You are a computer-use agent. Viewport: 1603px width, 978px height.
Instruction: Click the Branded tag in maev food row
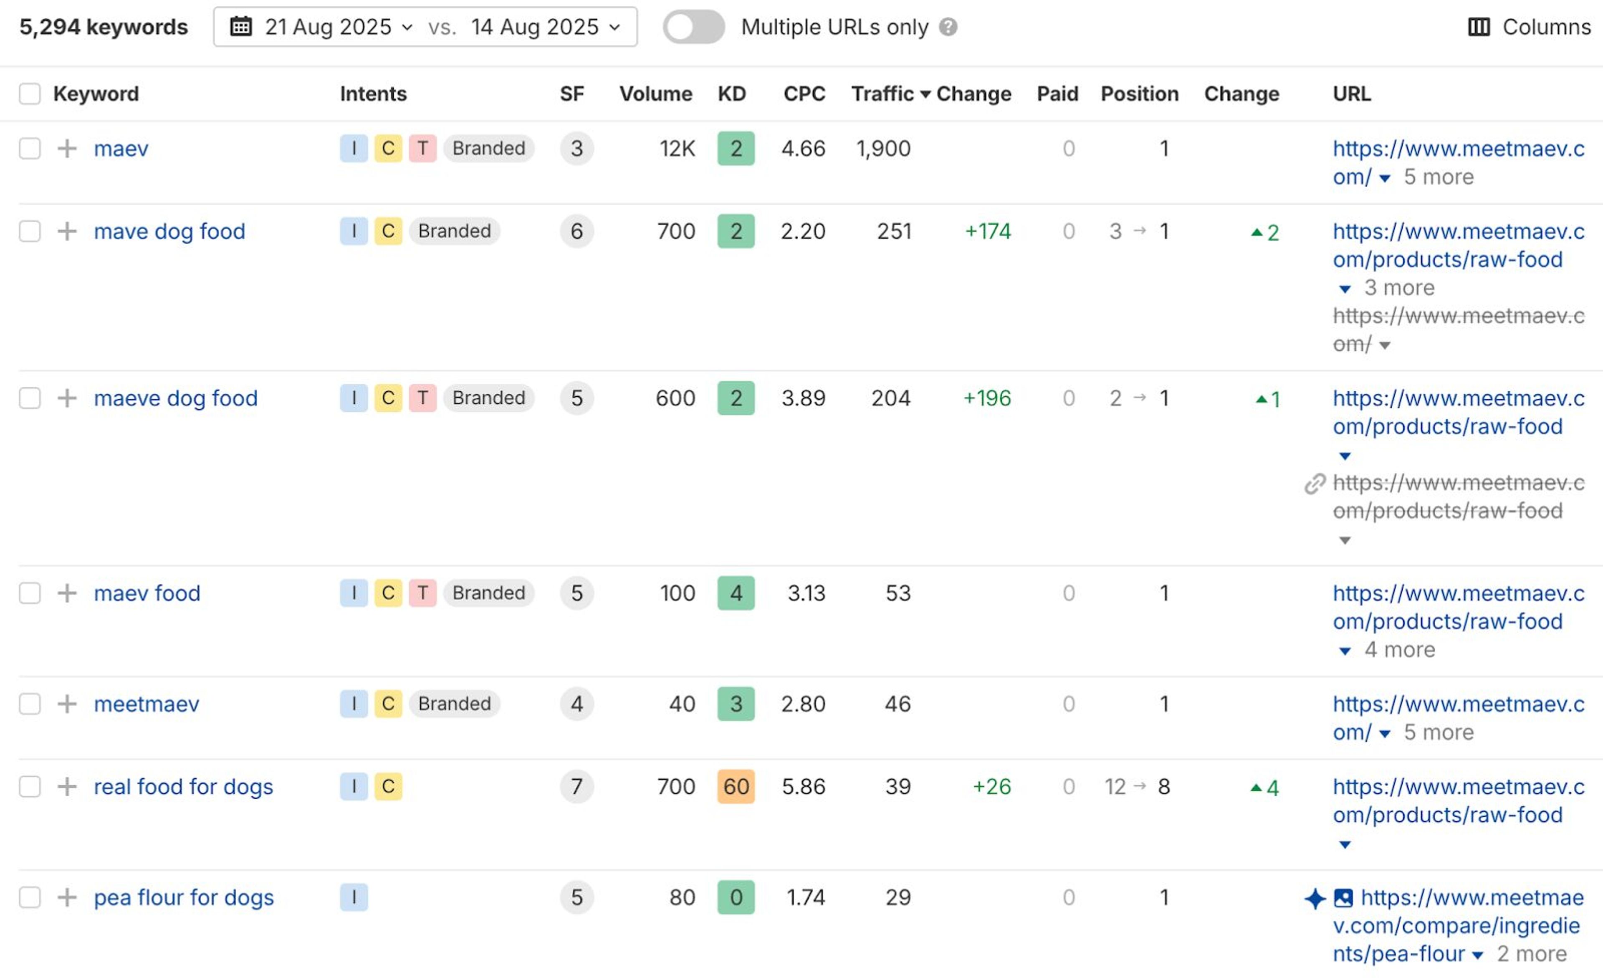point(488,593)
